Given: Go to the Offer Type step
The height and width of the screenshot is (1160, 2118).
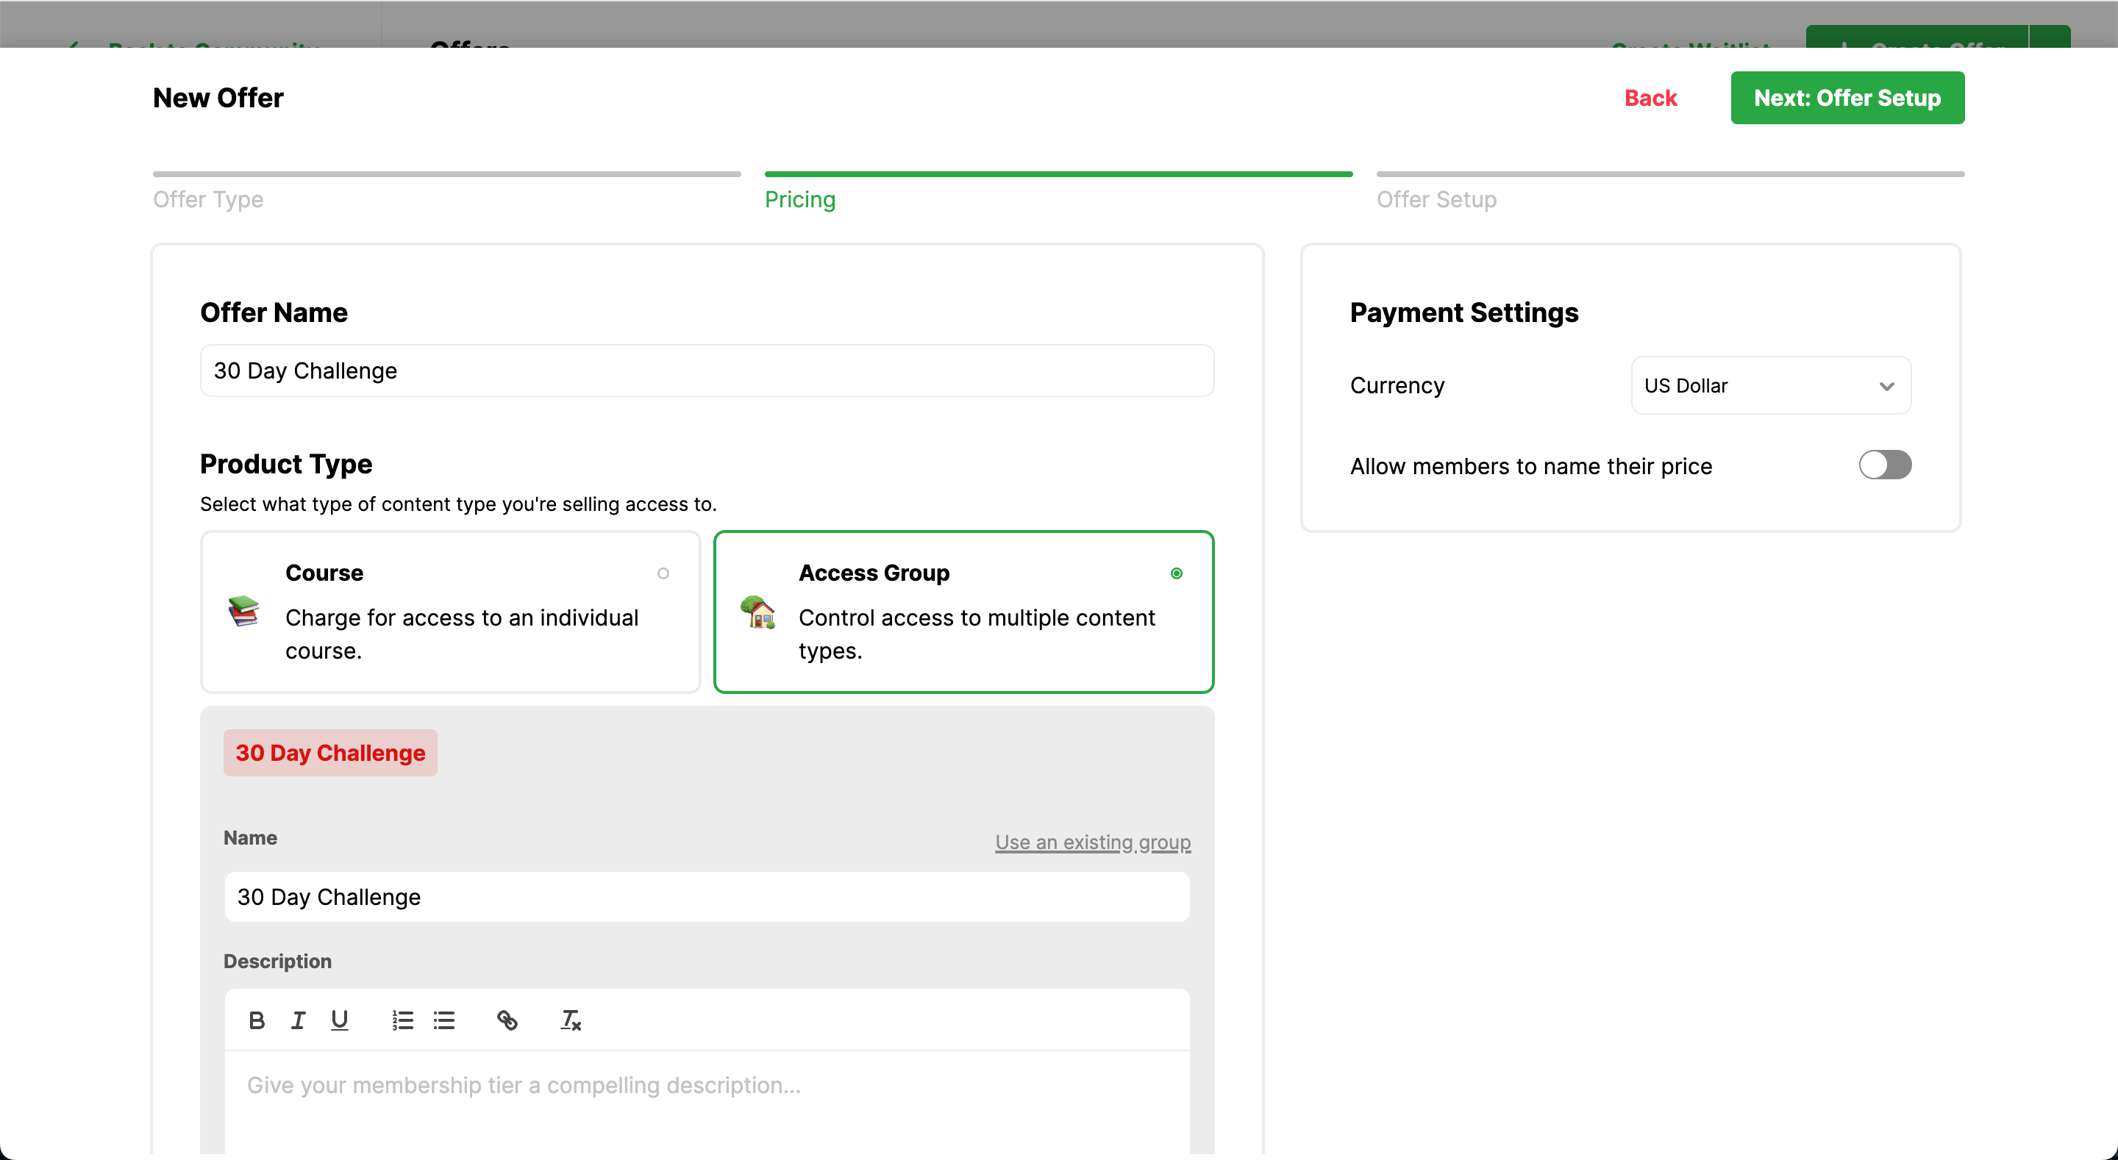Looking at the screenshot, I should point(208,199).
